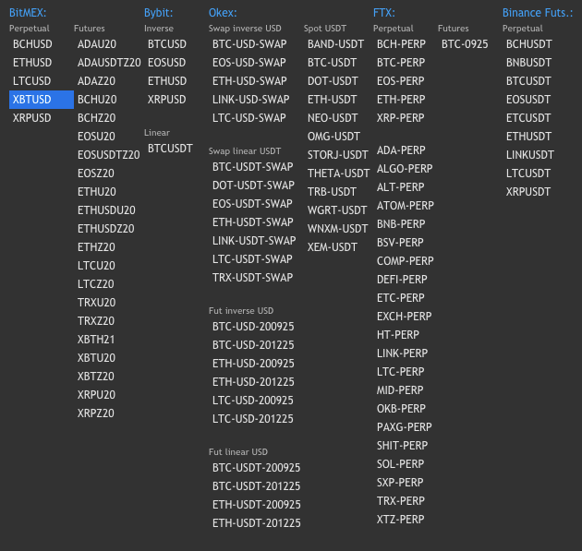Viewport: 582px width, 551px height.
Task: Select DOT-USDT-SWAP linear swap
Action: [253, 186]
